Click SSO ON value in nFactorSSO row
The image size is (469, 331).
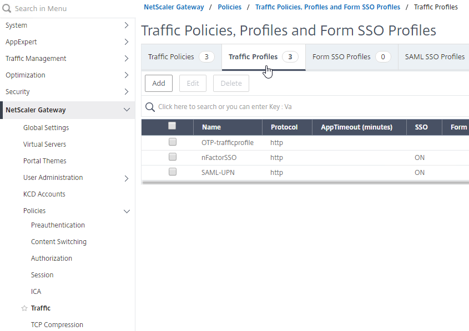(x=420, y=158)
